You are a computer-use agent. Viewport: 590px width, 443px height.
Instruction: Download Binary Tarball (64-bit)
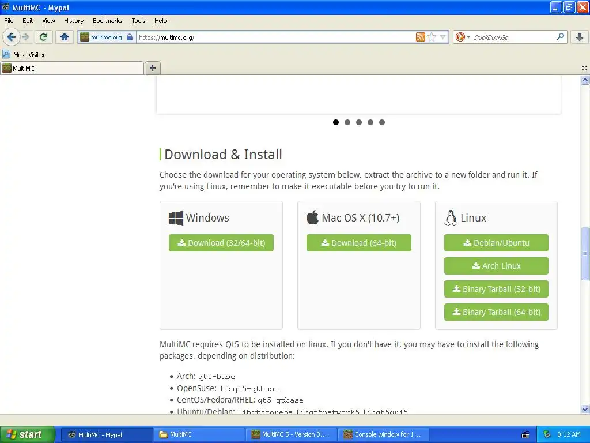pos(496,312)
